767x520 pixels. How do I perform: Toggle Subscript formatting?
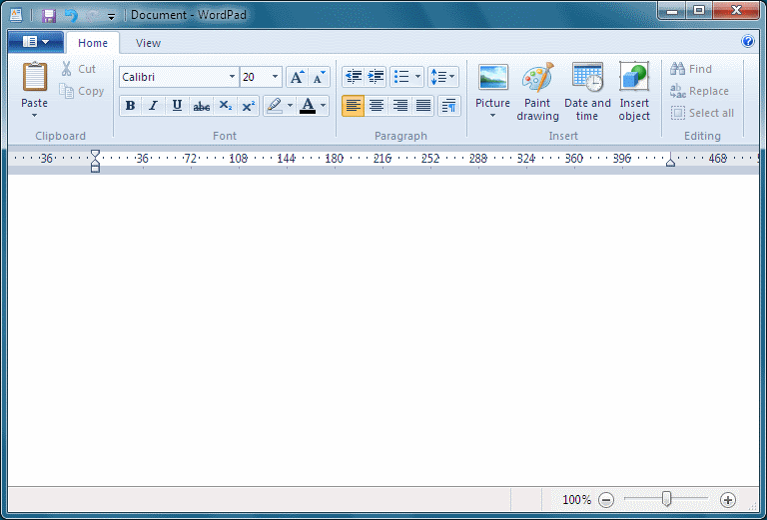pos(225,106)
